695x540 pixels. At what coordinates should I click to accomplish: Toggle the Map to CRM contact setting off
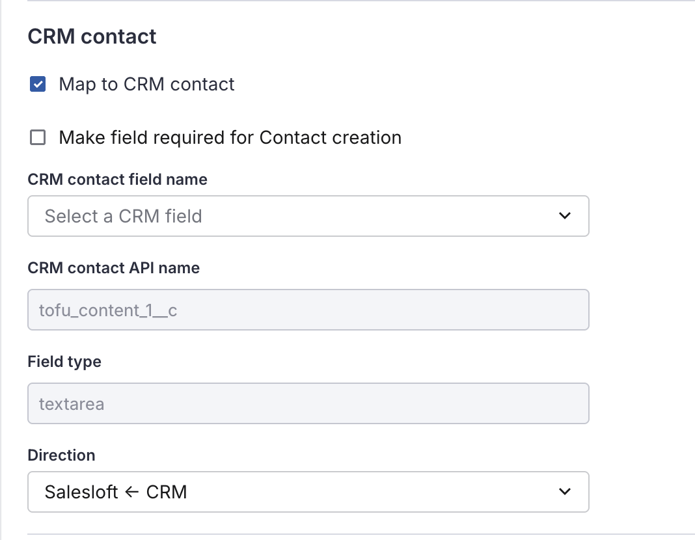point(37,84)
